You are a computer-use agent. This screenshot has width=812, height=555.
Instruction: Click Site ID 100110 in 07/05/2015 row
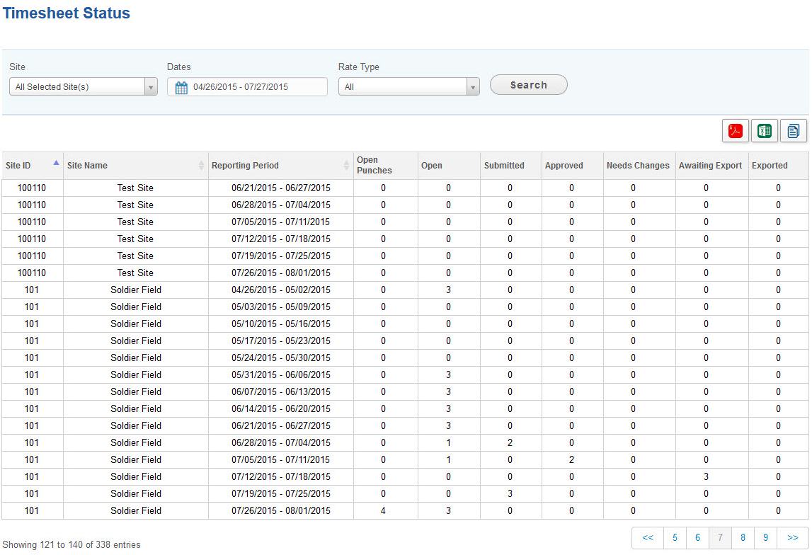click(x=32, y=222)
